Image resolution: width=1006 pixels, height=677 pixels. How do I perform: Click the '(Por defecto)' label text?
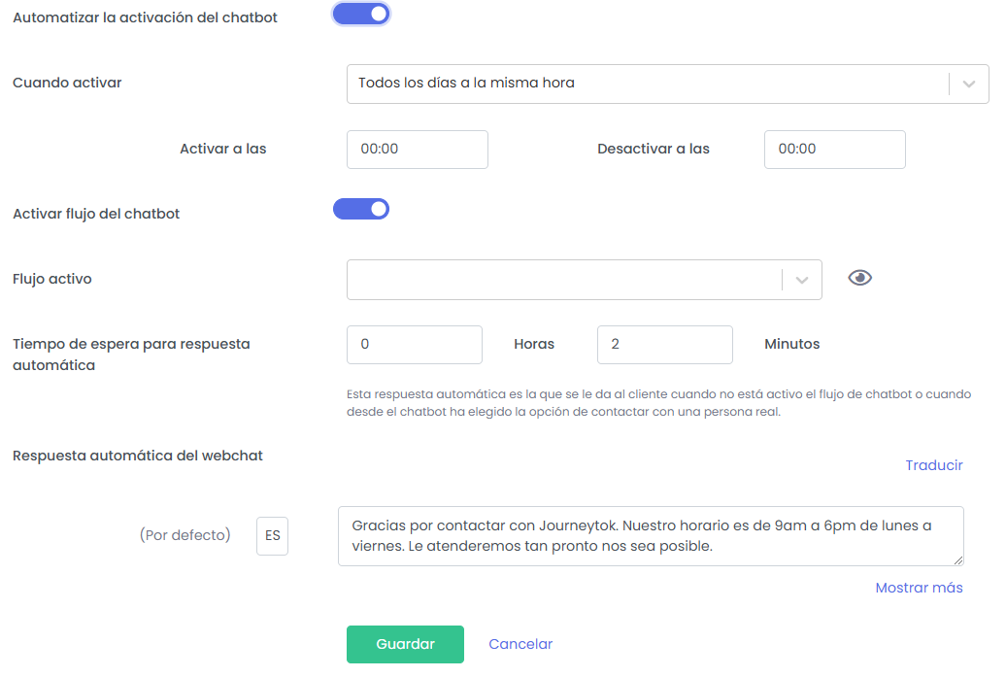(185, 535)
